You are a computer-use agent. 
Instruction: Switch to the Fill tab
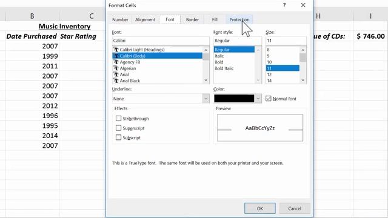[x=215, y=19]
